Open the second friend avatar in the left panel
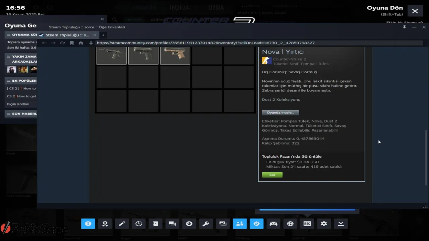The image size is (429, 241). (23, 69)
